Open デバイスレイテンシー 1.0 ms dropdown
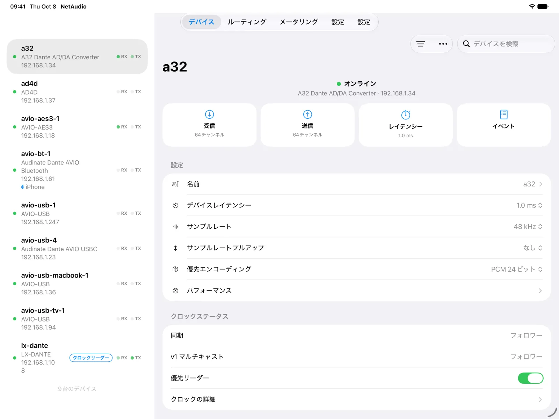The width and height of the screenshot is (559, 419). (x=529, y=205)
